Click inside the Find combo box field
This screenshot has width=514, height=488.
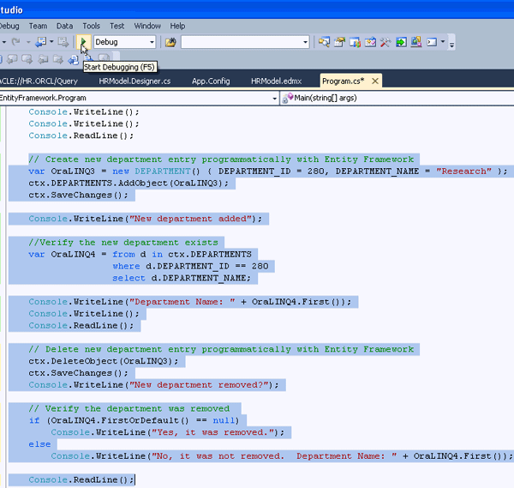(240, 42)
